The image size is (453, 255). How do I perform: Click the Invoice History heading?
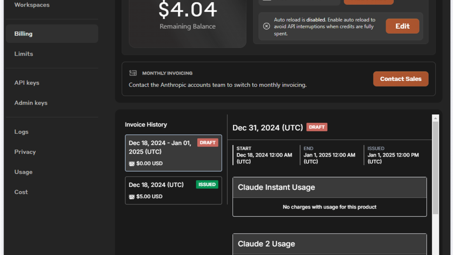click(146, 125)
